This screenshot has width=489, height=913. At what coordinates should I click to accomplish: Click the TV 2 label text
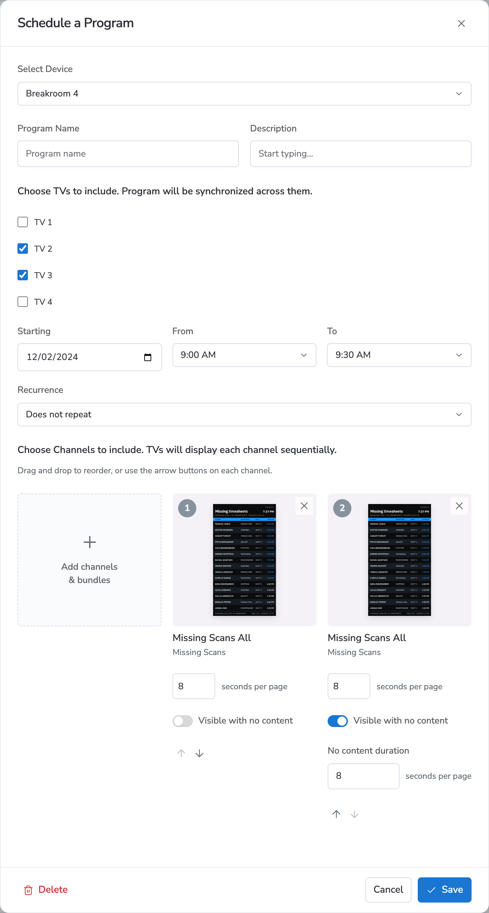point(43,249)
